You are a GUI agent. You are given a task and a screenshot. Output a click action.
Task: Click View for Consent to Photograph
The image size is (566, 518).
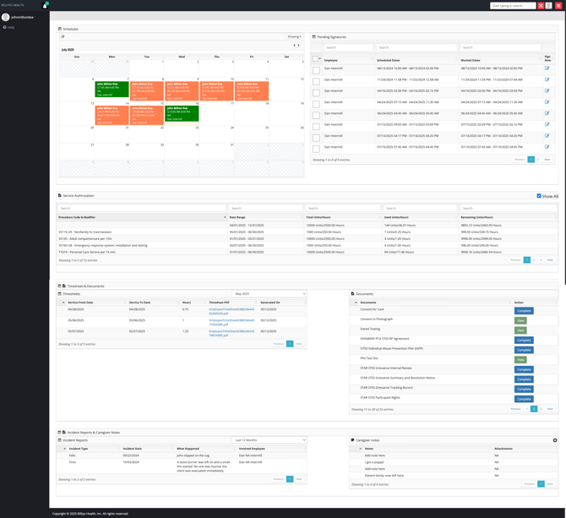tap(520, 320)
